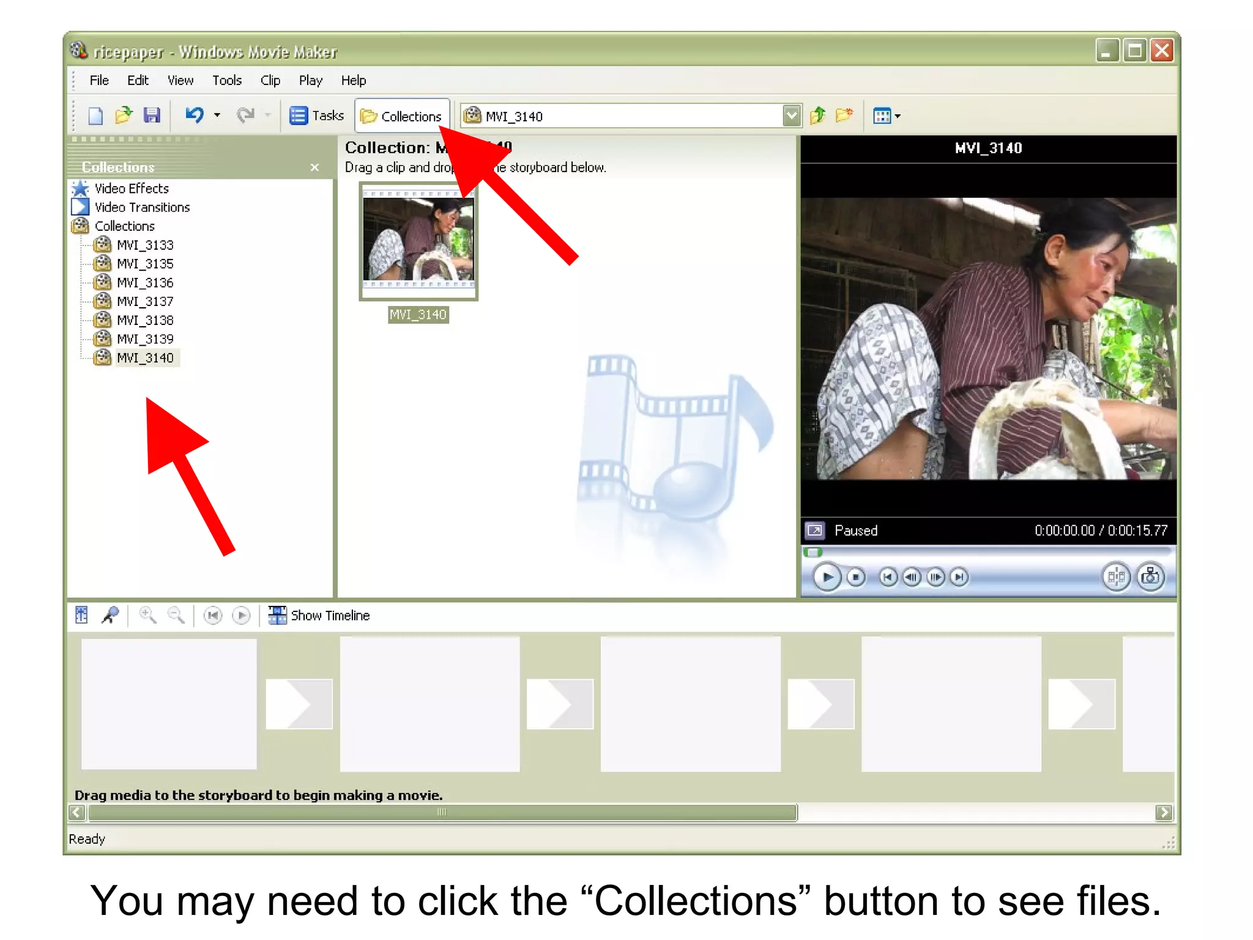This screenshot has width=1253, height=940.
Task: Click the storyboard scroll right arrow
Action: click(x=1164, y=812)
